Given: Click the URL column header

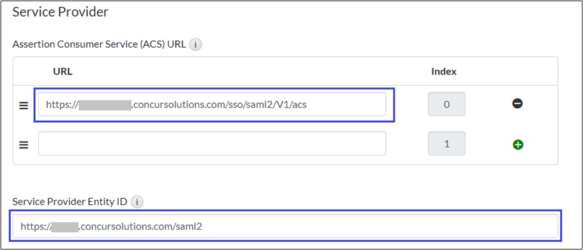Looking at the screenshot, I should (x=63, y=71).
